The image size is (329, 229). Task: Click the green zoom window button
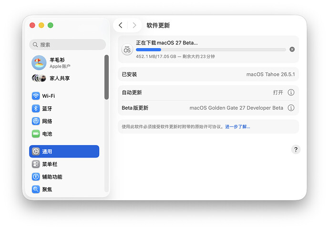[51, 25]
